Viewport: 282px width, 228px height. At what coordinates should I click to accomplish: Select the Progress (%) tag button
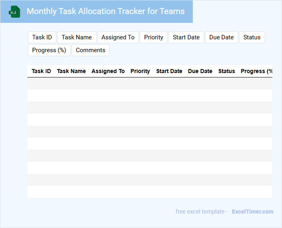click(49, 50)
